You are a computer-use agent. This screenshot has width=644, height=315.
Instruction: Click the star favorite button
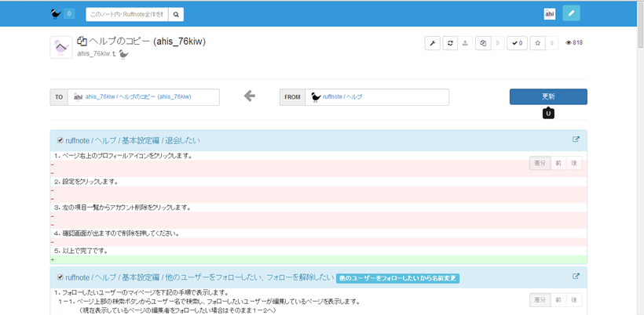(537, 43)
